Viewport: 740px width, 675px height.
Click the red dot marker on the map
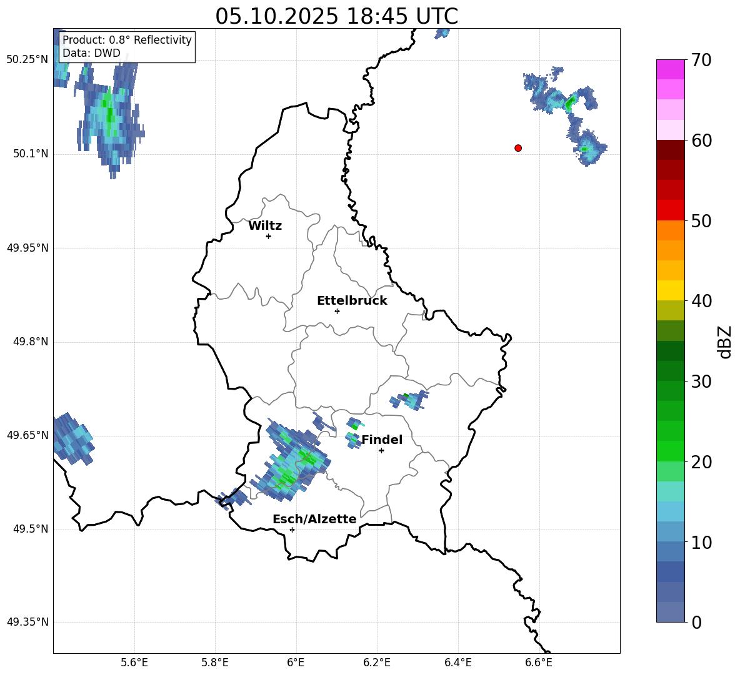pyautogui.click(x=518, y=148)
